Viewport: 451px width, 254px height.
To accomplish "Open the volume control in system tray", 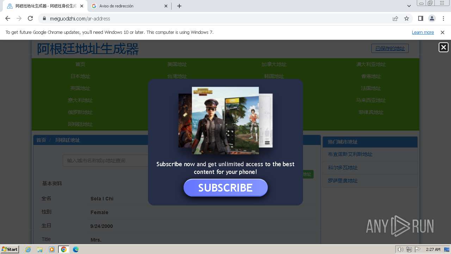I will [x=401, y=249].
